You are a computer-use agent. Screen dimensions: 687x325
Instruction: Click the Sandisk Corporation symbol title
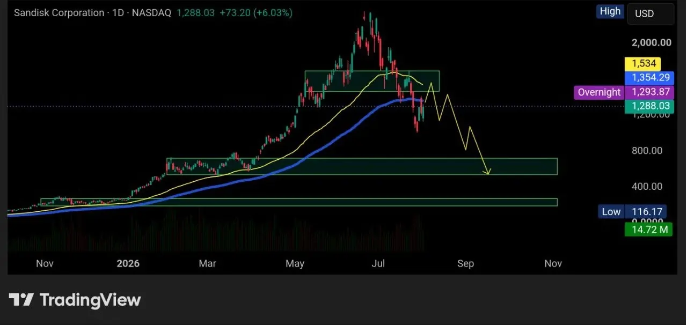pos(59,13)
